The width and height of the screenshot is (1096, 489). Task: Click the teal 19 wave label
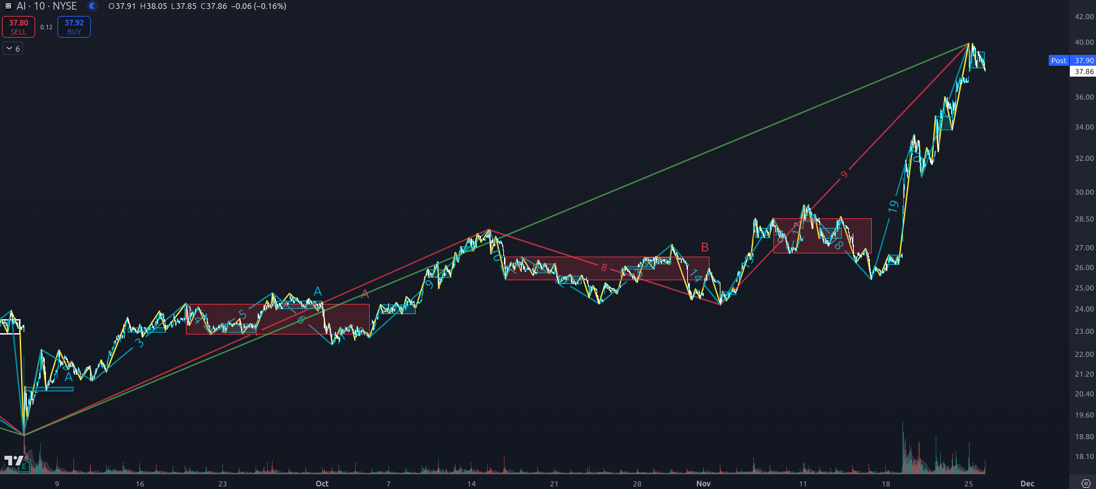tap(893, 206)
